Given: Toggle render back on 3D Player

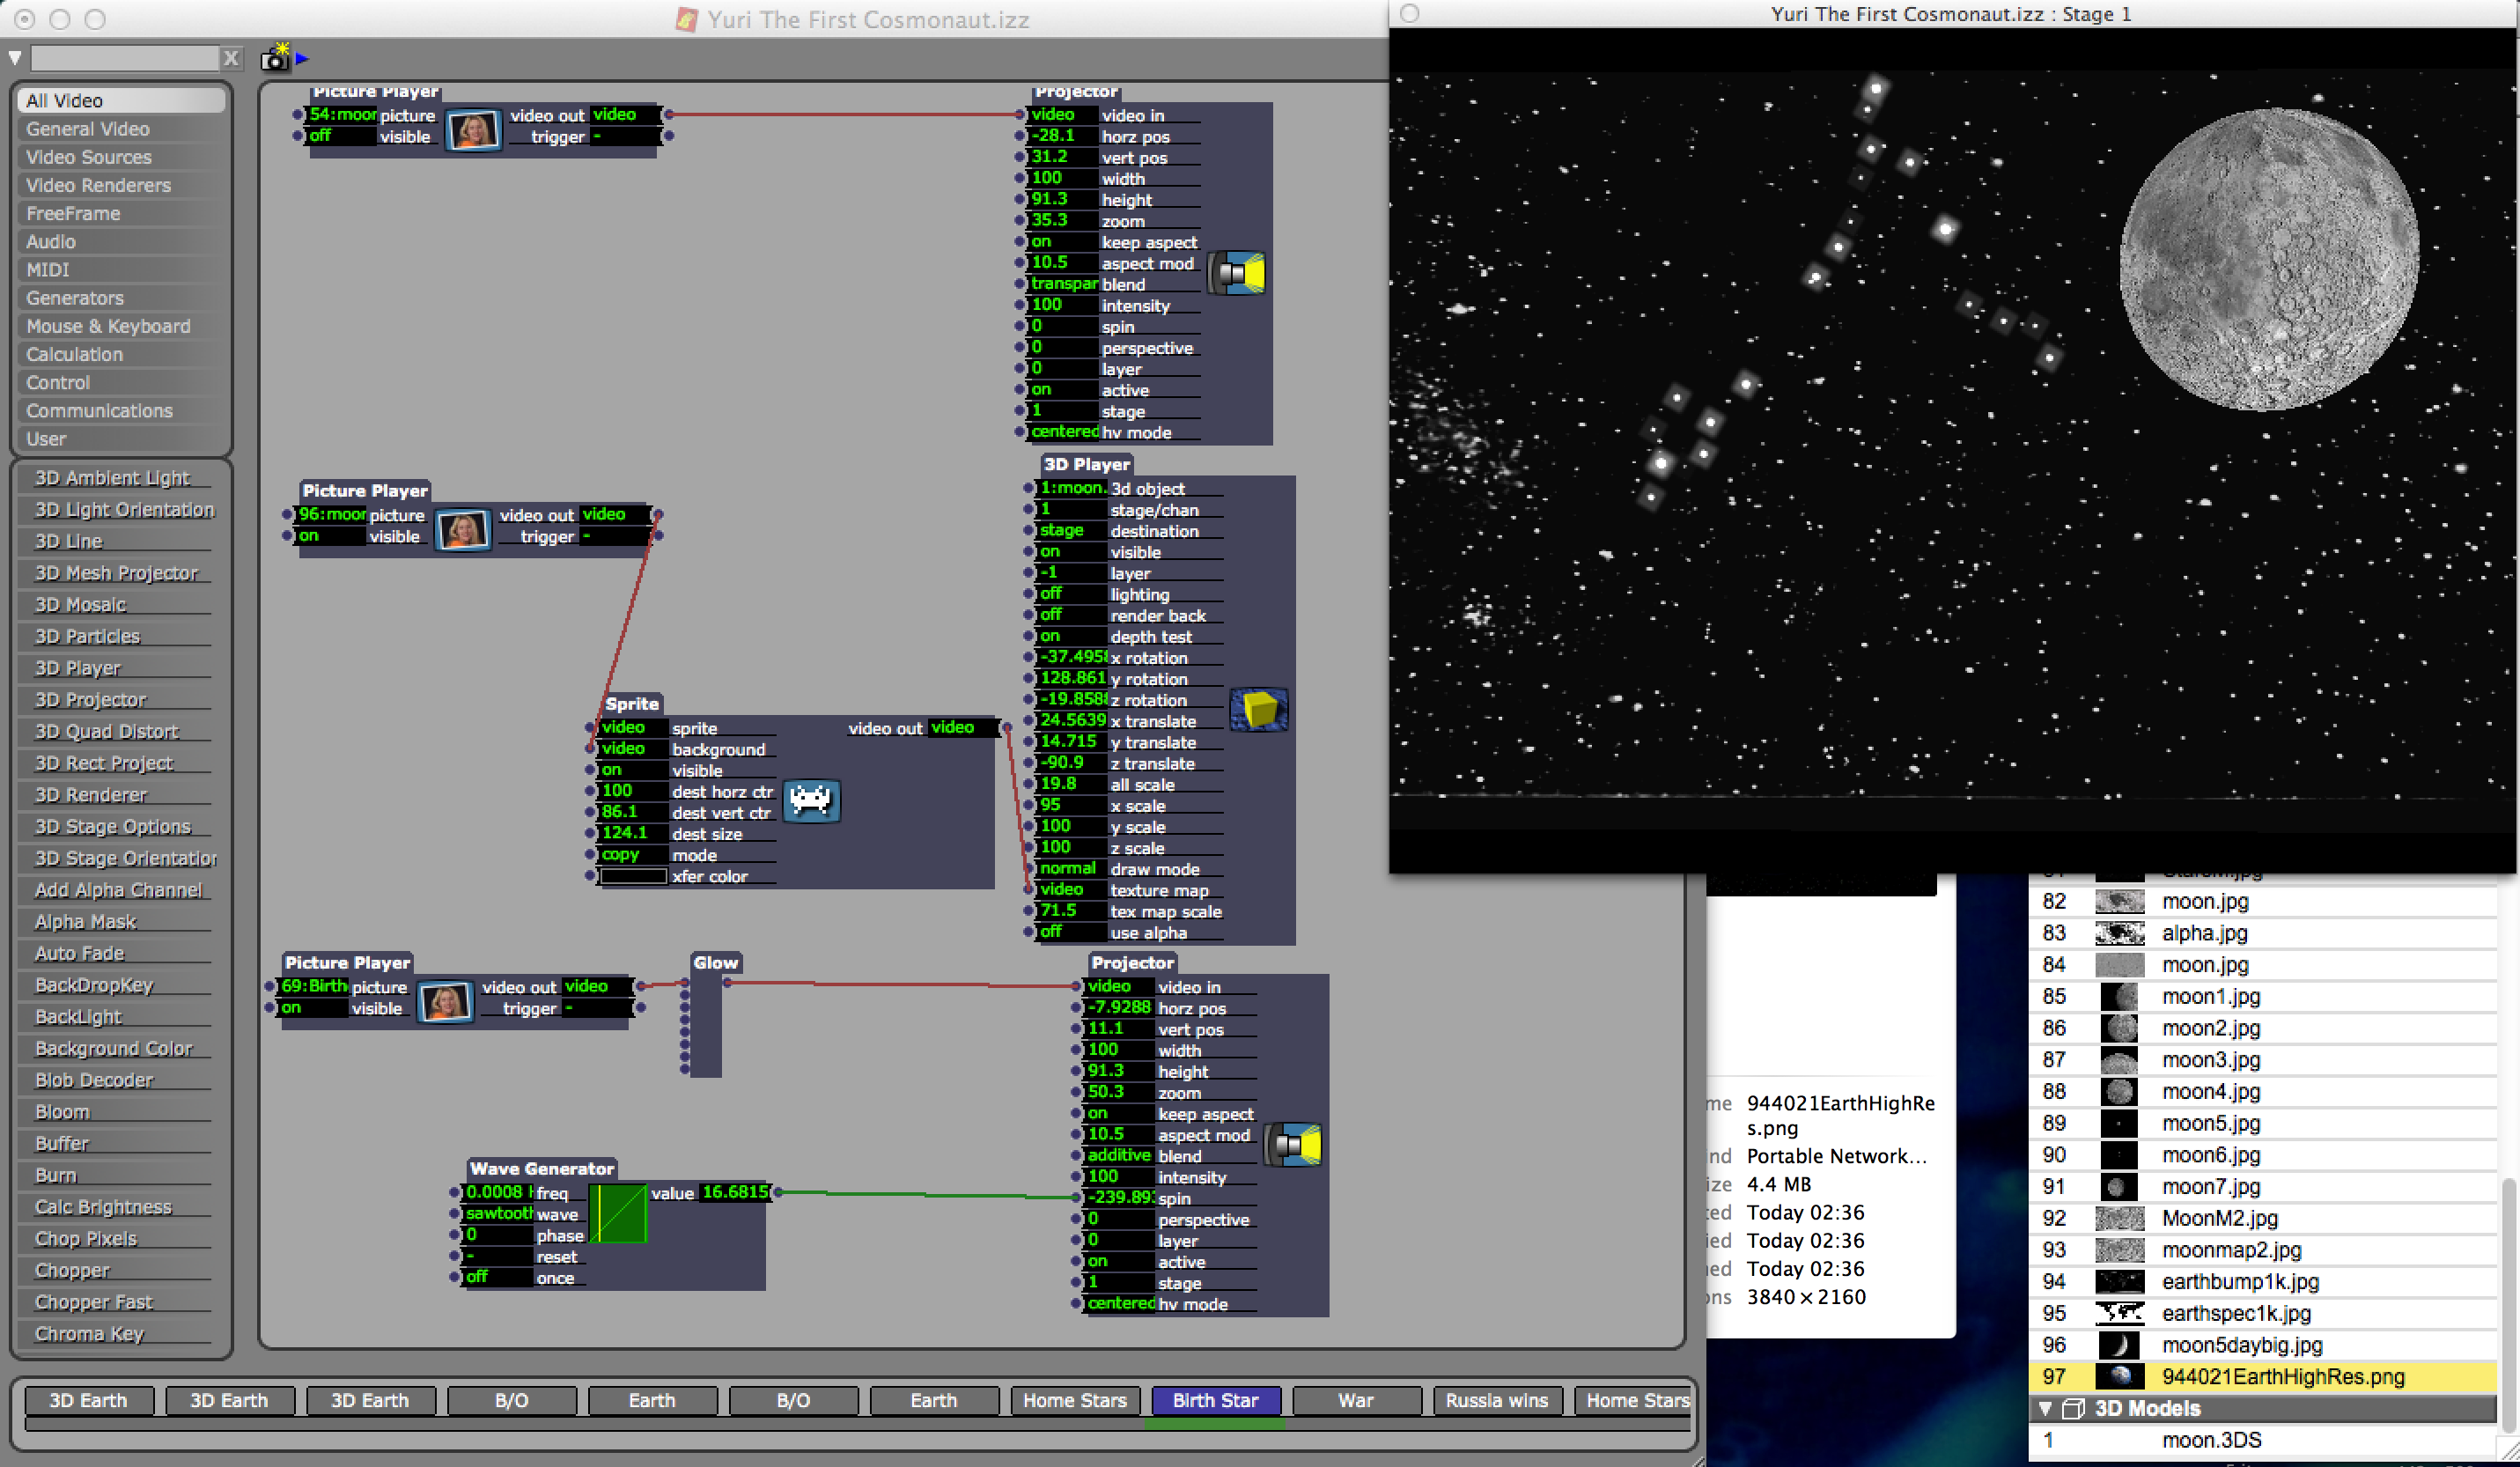Looking at the screenshot, I should point(1072,615).
